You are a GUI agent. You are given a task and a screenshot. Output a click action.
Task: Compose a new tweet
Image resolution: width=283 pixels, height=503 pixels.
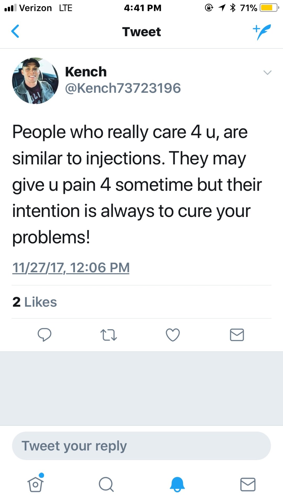click(262, 32)
